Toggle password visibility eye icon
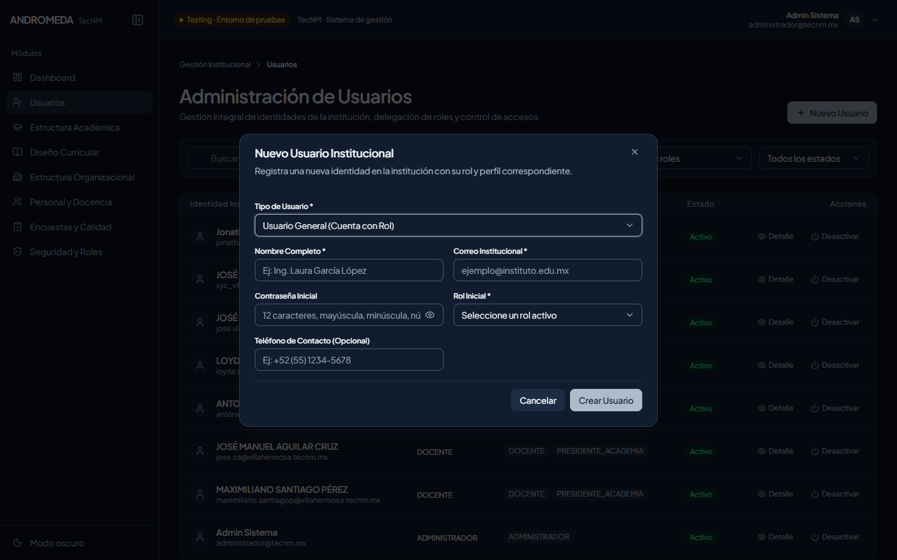The height and width of the screenshot is (560, 897). click(430, 315)
